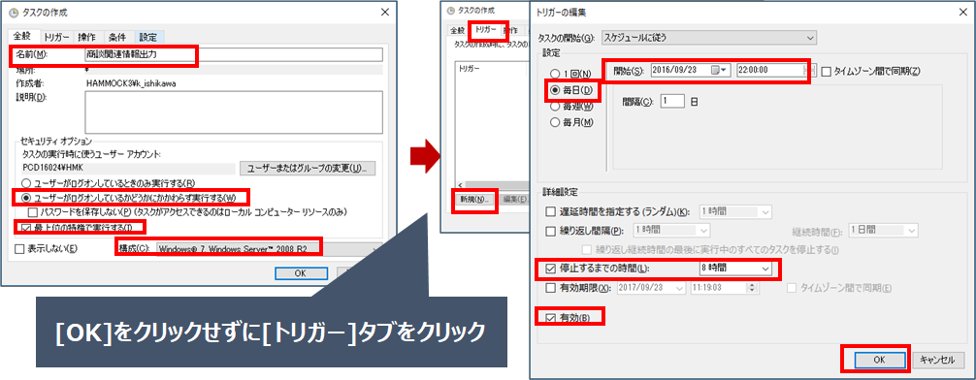Toggle the 有効 enabled checkbox
This screenshot has width=976, height=380.
tap(550, 318)
